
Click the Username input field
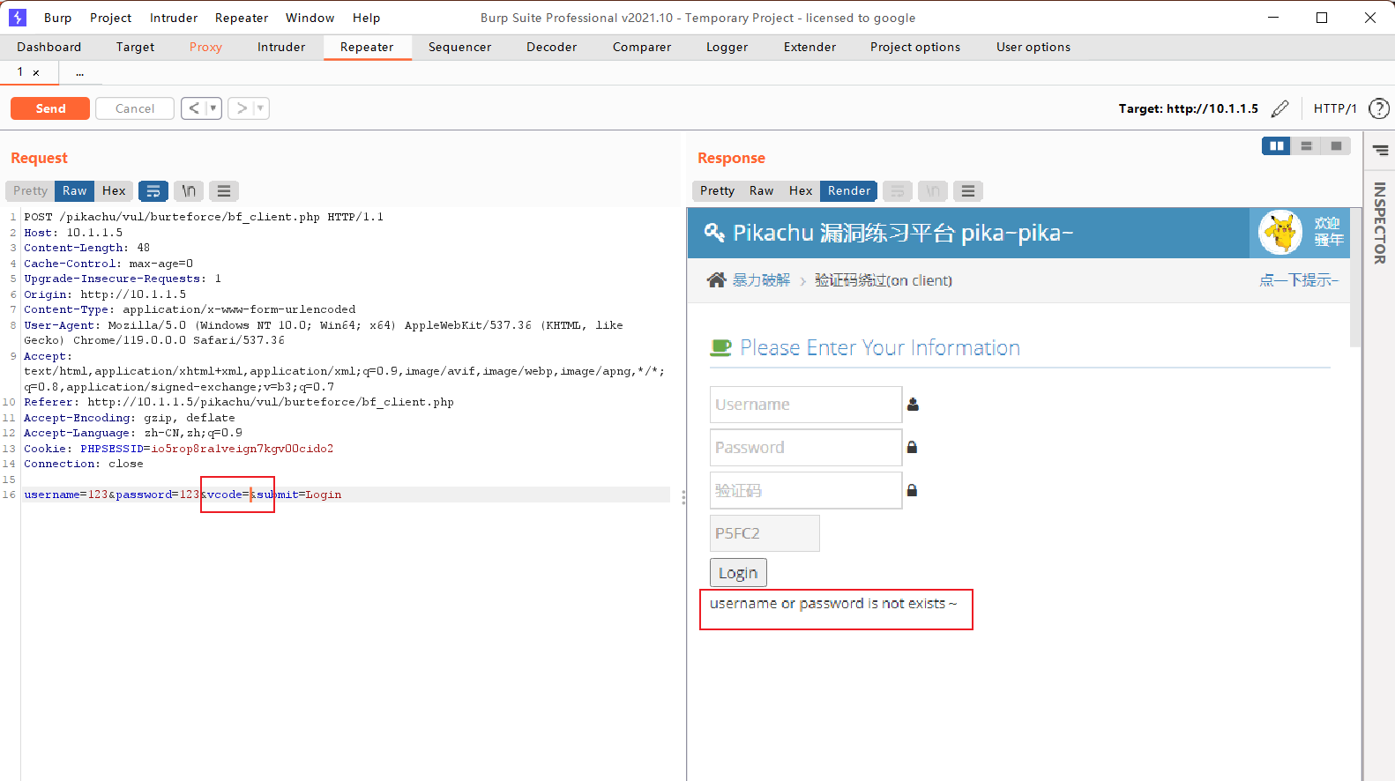[x=806, y=405]
